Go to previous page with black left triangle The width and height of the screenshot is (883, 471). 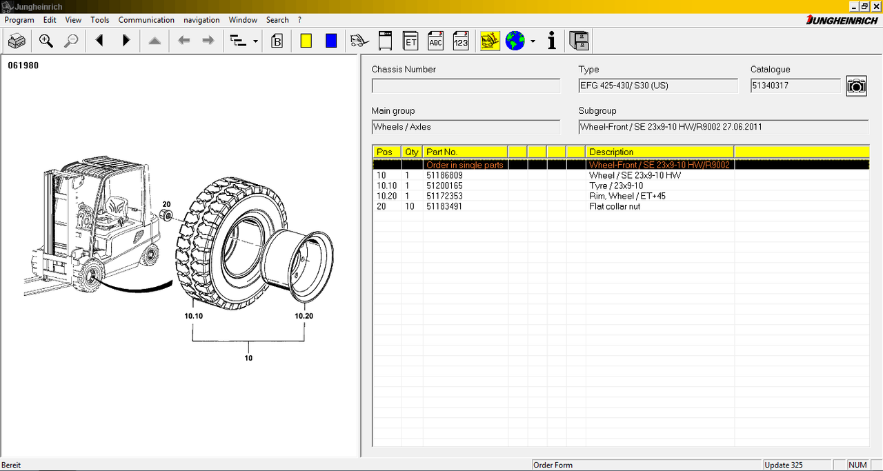tap(99, 41)
